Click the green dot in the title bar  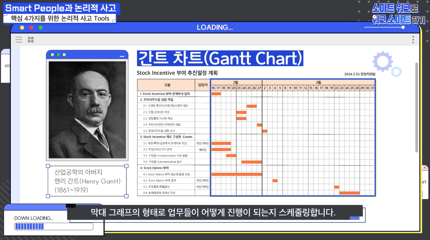click(x=41, y=28)
